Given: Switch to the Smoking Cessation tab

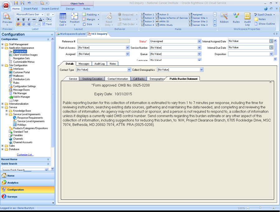Looking at the screenshot, I should click(x=92, y=79).
